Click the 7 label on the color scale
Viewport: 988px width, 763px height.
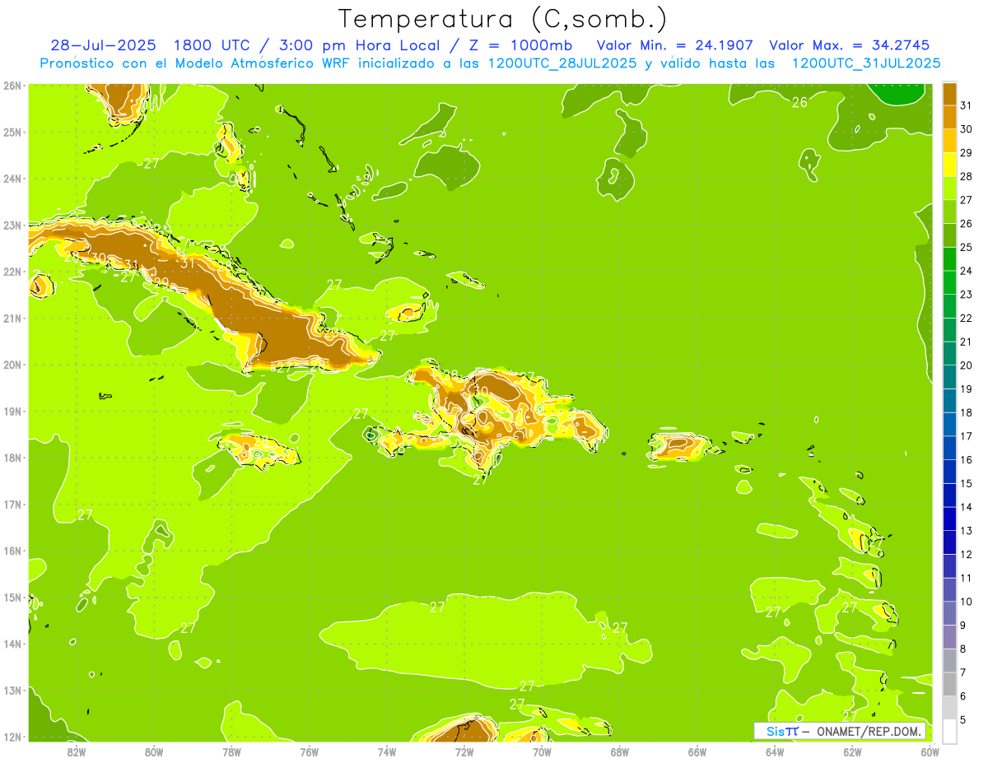tap(962, 672)
